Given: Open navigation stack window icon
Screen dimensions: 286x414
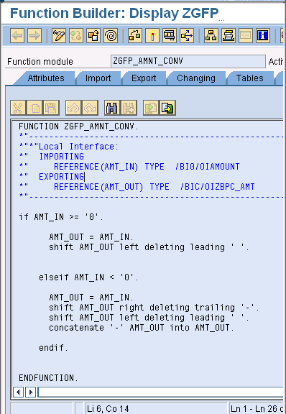Looking at the screenshot, I should point(229,36).
